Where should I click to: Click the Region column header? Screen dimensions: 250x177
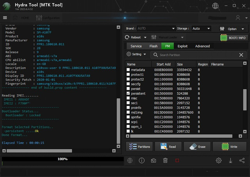coord(203,64)
